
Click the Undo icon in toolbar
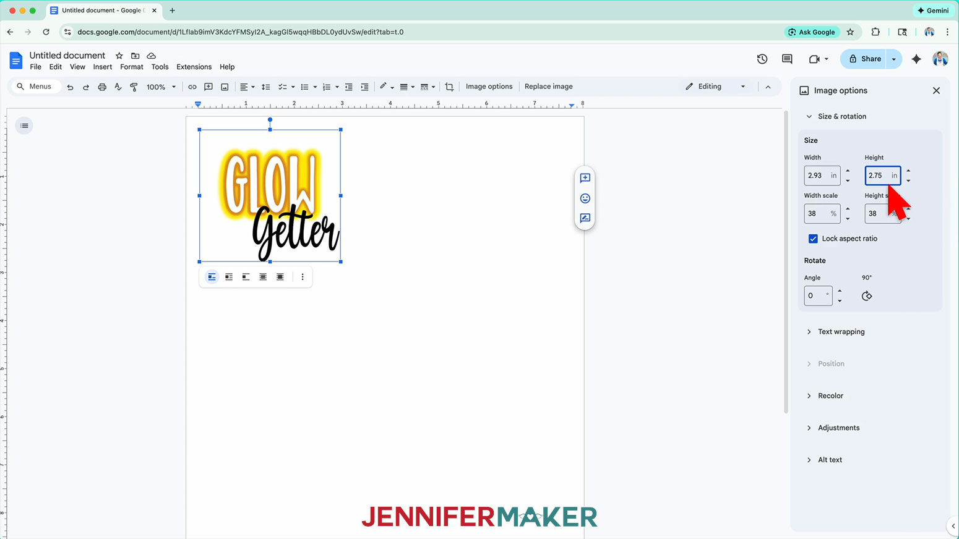click(x=70, y=87)
